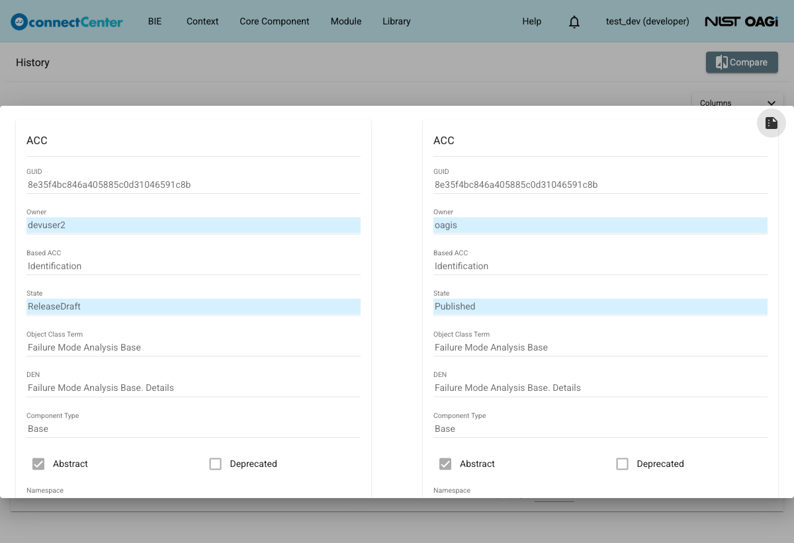Click the right GUID field
The image size is (794, 543).
[600, 185]
